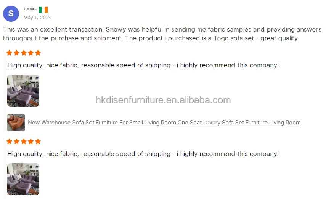Select the reviewer name S***n

pos(31,10)
